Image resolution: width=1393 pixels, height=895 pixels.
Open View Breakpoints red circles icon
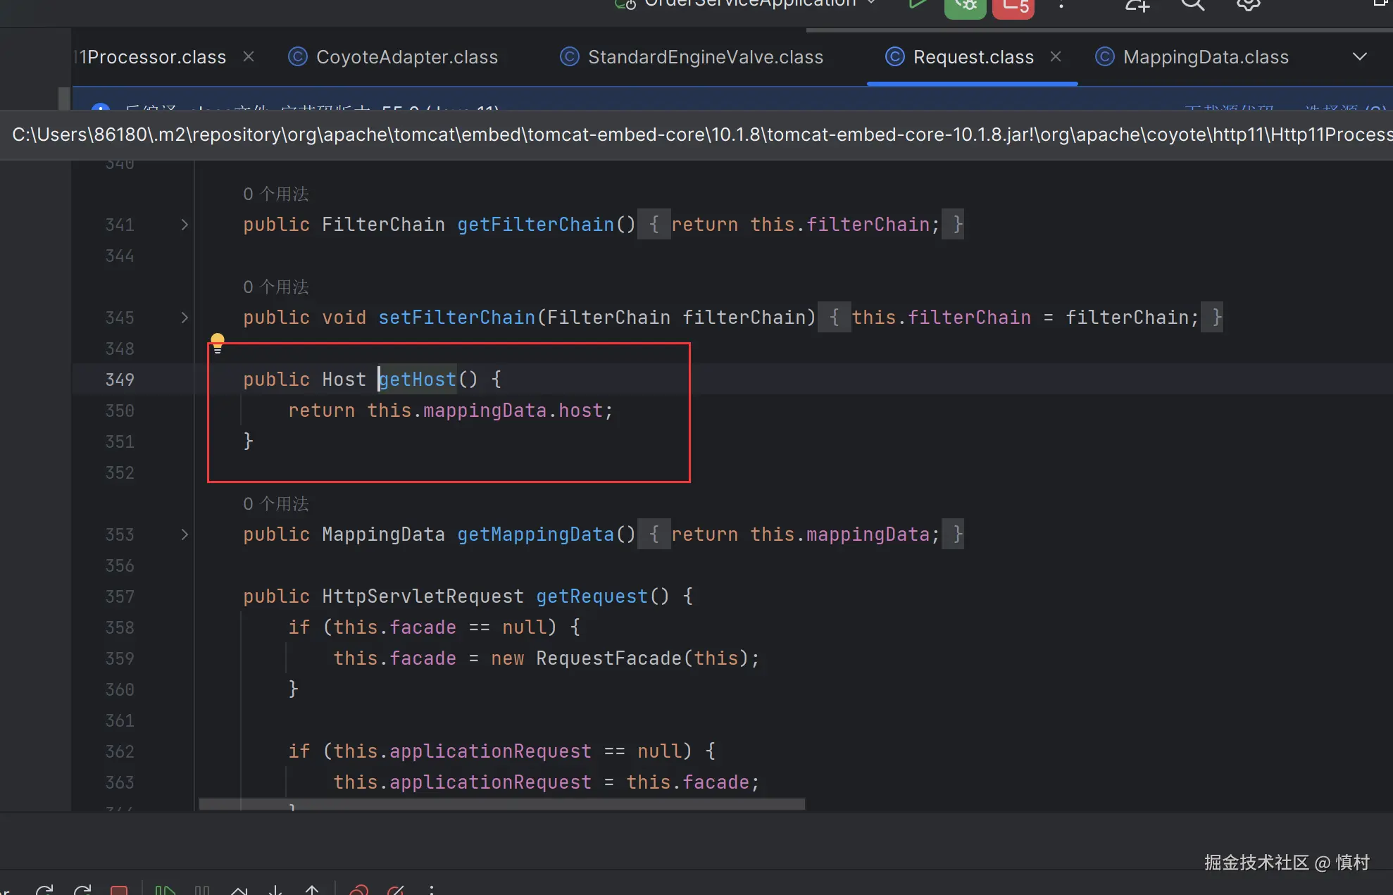point(359,890)
